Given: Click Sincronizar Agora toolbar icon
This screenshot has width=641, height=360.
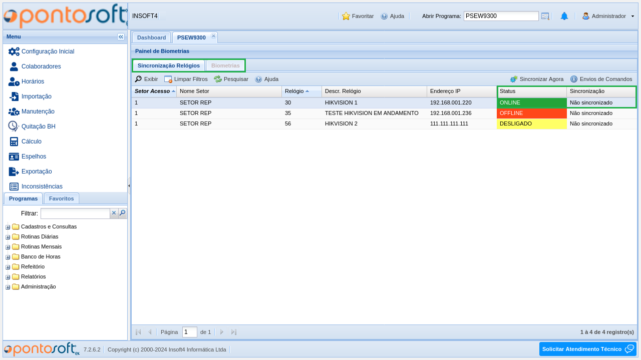Looking at the screenshot, I should (514, 79).
